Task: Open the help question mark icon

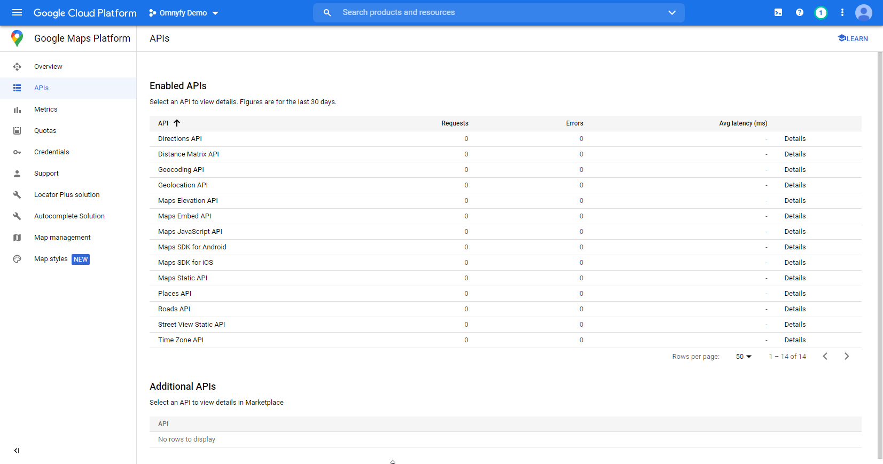Action: [800, 12]
